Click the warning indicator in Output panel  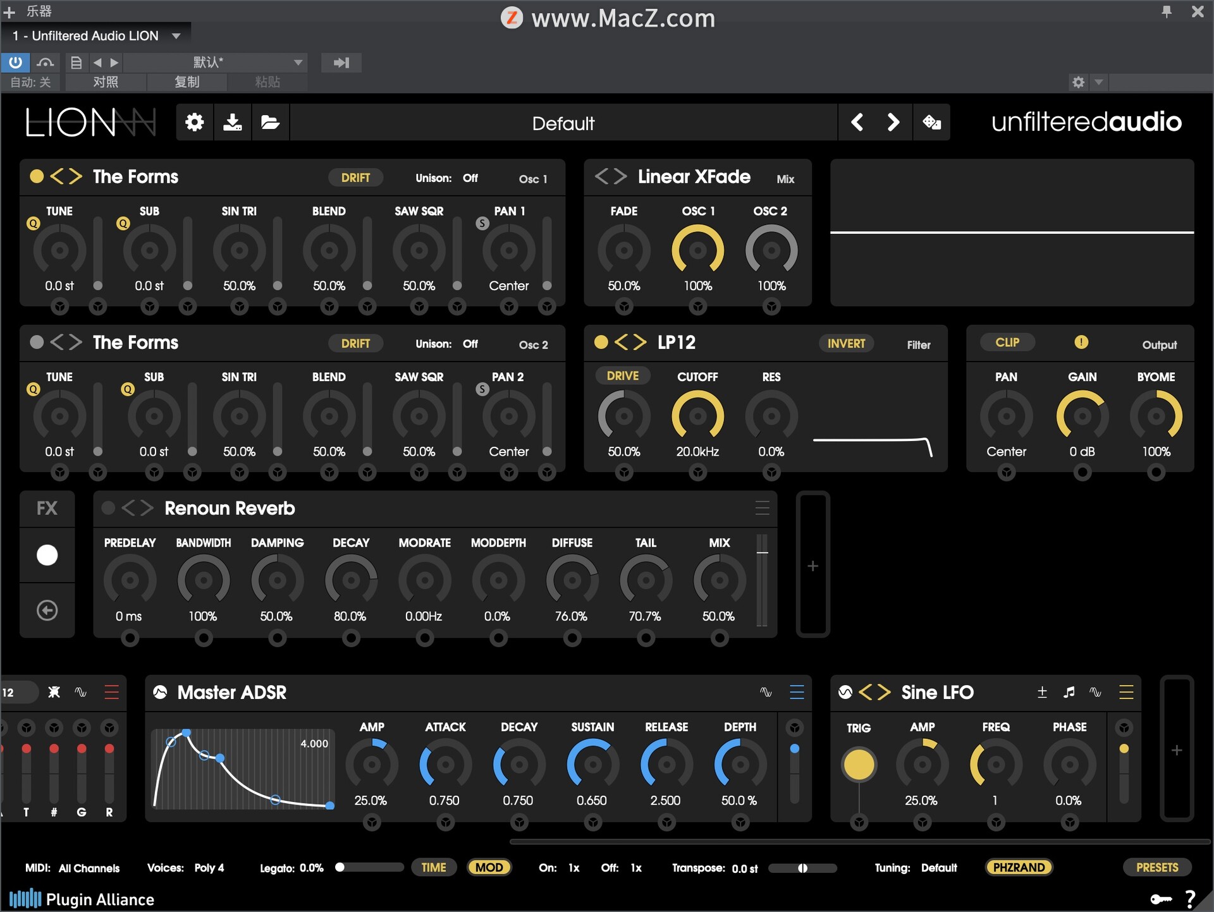click(1081, 342)
